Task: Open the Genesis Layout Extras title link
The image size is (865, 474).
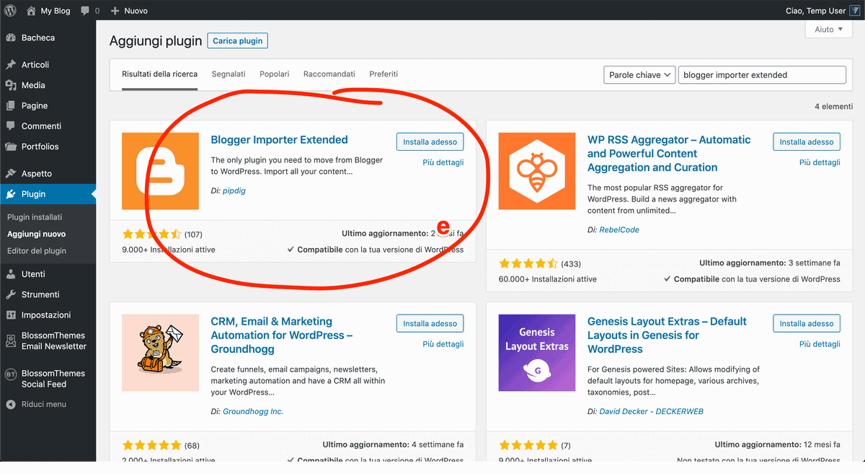Action: pyautogui.click(x=667, y=335)
